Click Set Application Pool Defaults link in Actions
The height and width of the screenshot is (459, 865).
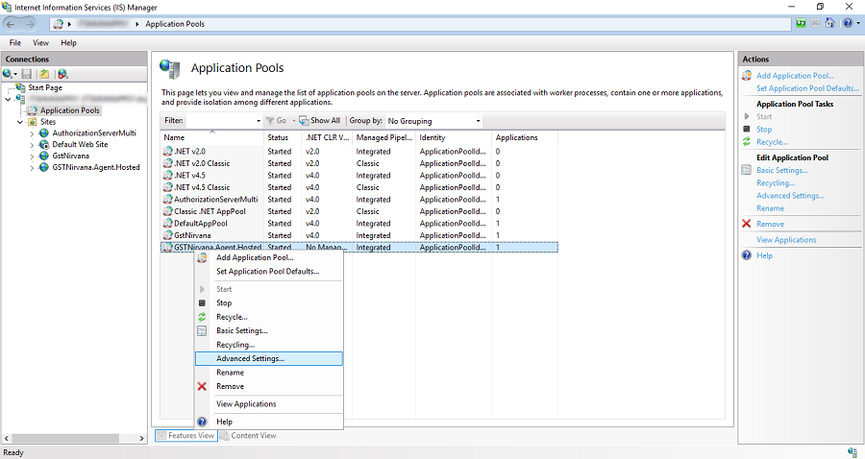coord(807,88)
